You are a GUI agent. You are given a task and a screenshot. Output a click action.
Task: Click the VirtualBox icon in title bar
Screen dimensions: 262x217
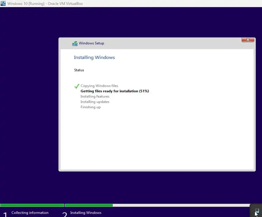tap(3, 3)
